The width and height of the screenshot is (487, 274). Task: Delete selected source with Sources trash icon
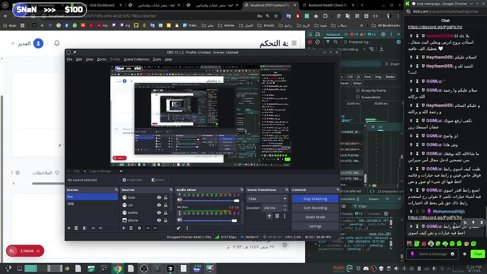click(131, 228)
